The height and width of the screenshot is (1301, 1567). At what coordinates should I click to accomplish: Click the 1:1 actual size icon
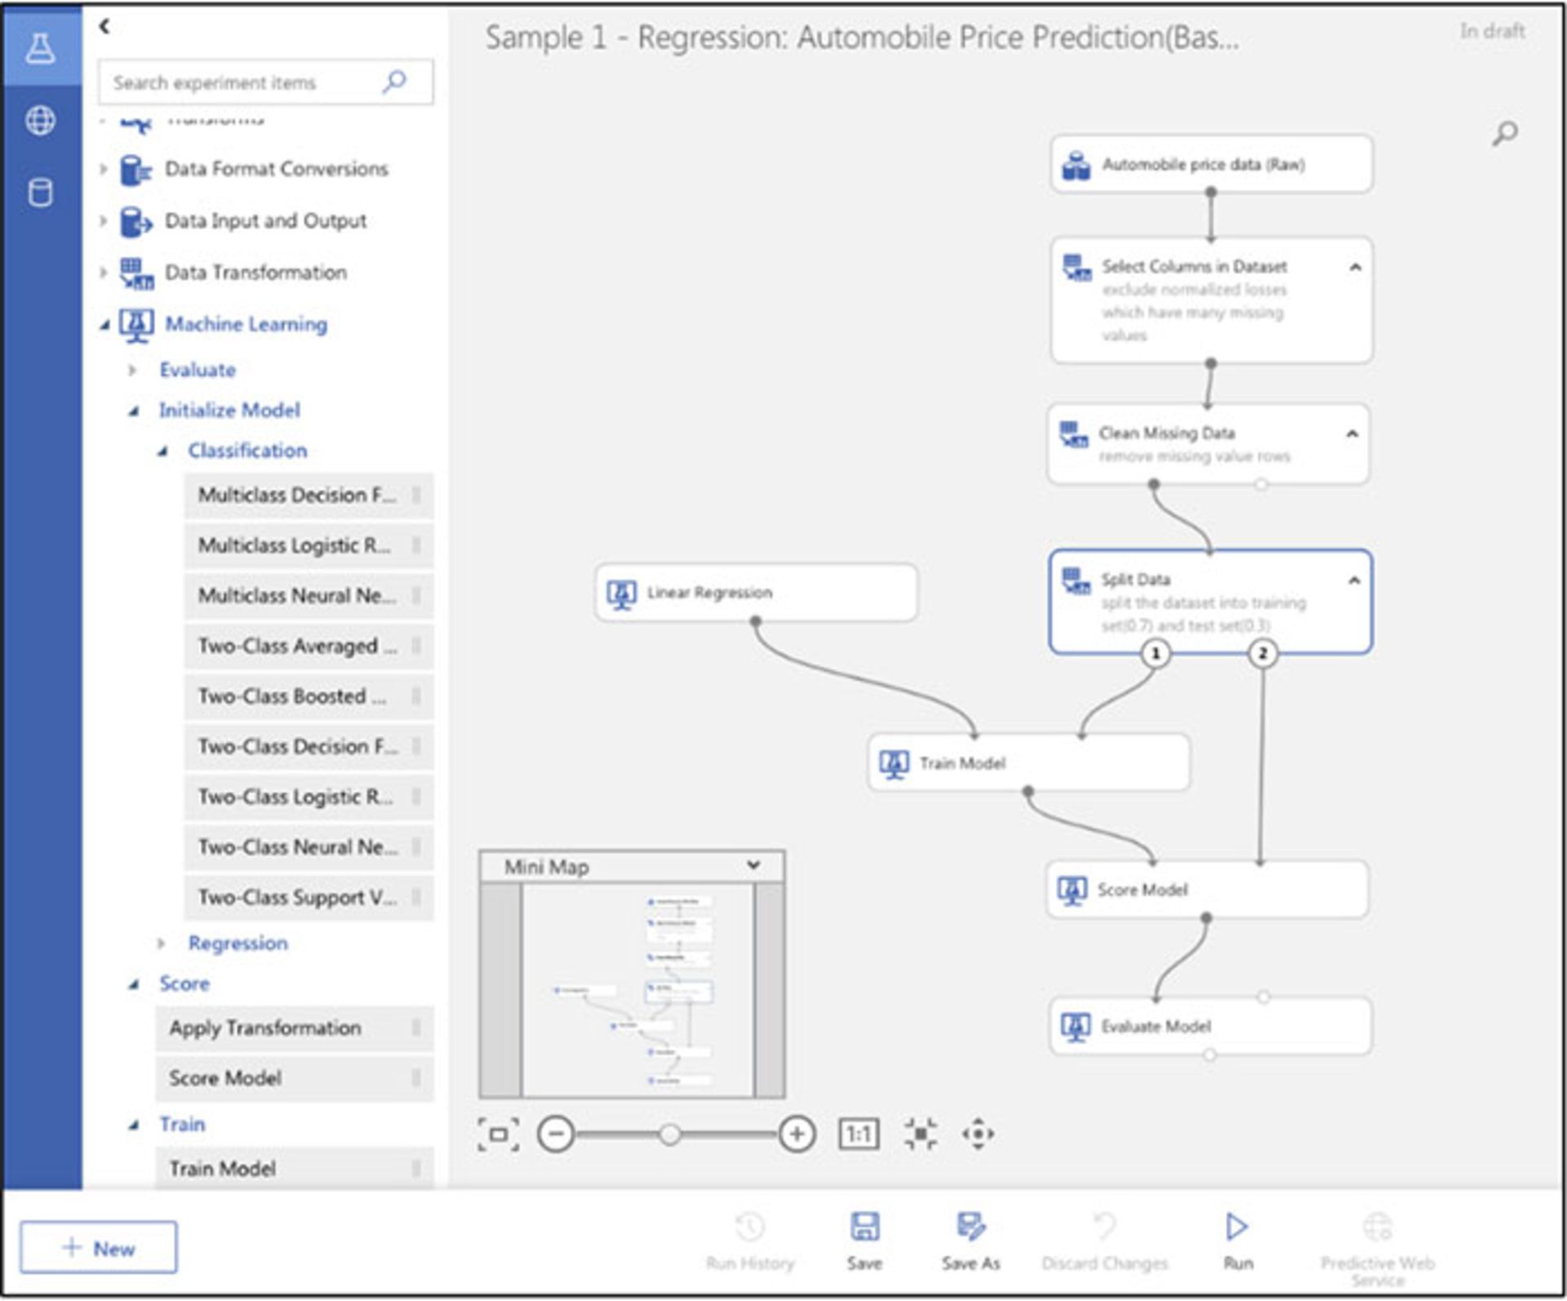tap(859, 1134)
